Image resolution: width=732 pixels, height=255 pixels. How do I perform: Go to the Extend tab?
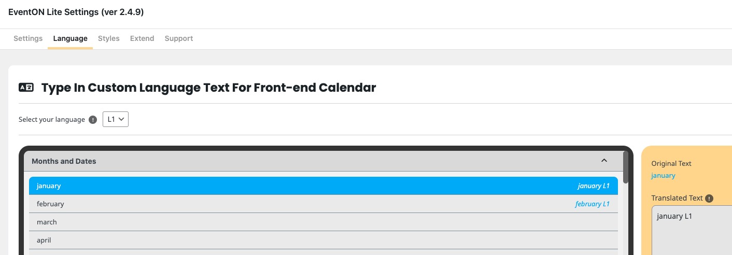coord(142,38)
